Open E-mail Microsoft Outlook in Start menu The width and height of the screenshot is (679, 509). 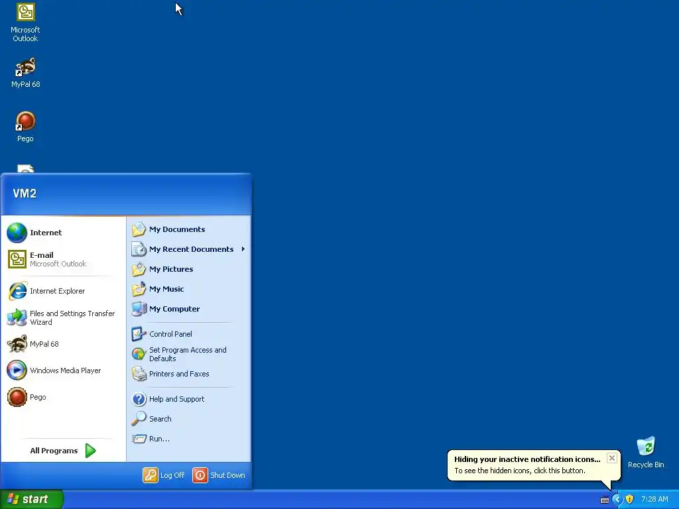click(x=64, y=259)
